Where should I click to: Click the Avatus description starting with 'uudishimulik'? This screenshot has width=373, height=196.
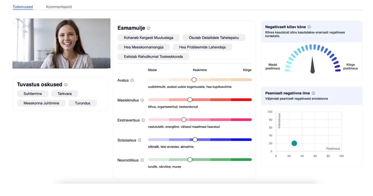tap(190, 87)
